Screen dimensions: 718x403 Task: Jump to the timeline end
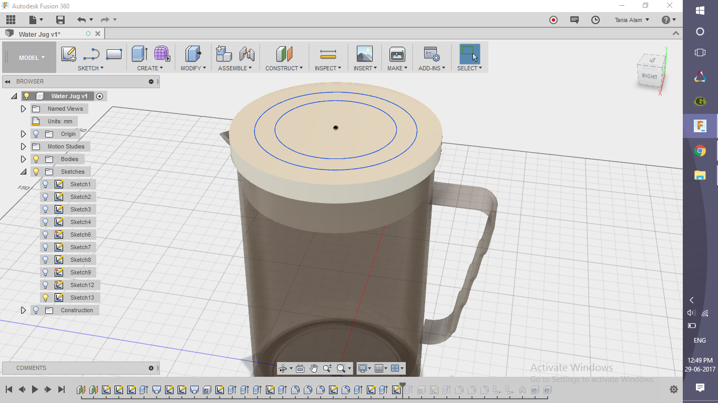coord(61,389)
